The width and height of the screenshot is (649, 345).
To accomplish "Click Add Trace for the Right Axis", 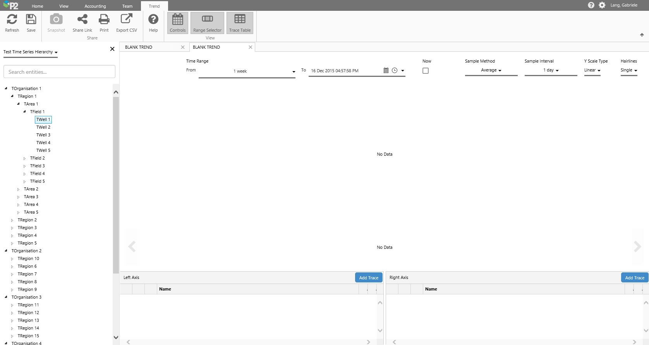I will (x=634, y=278).
